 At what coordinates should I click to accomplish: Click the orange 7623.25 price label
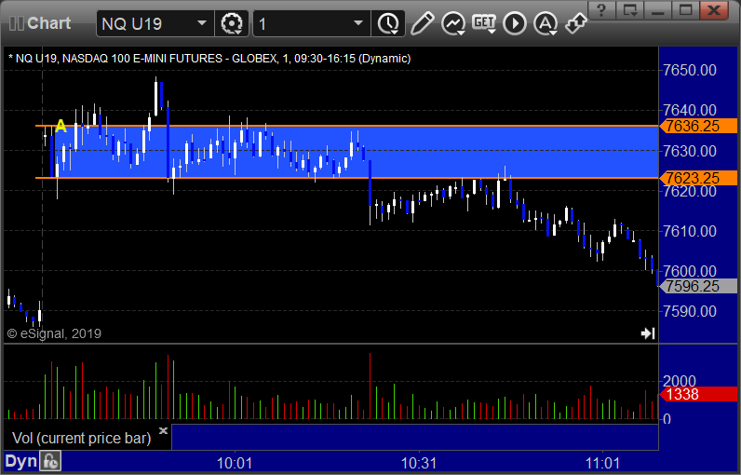coord(698,178)
